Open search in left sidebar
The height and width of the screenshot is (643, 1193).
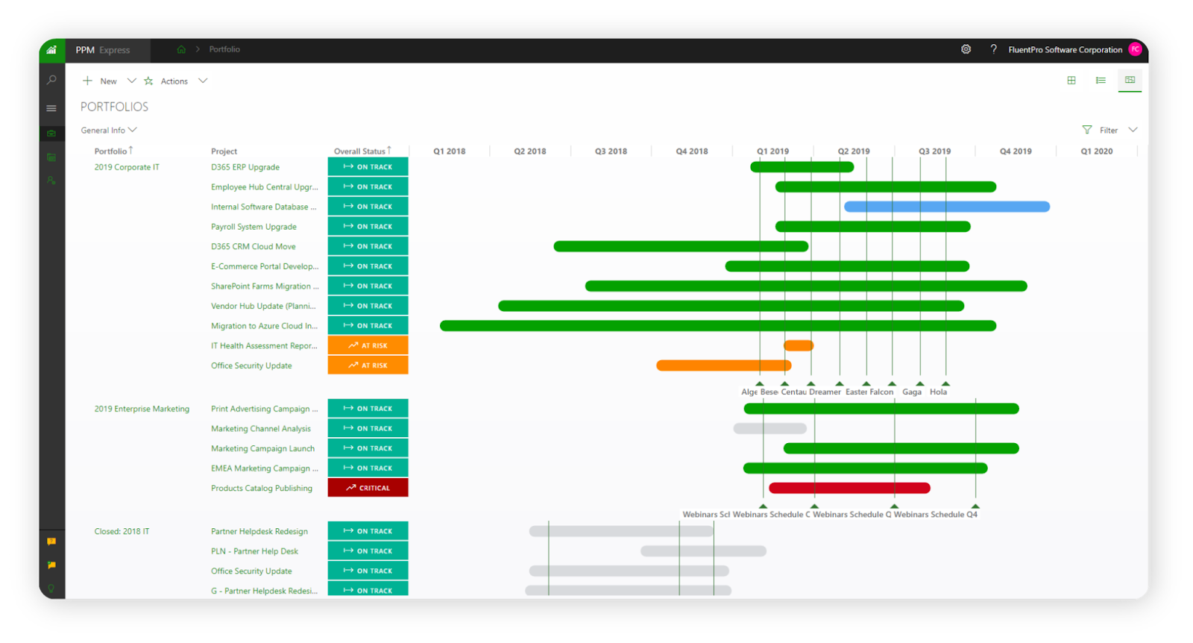(x=51, y=80)
